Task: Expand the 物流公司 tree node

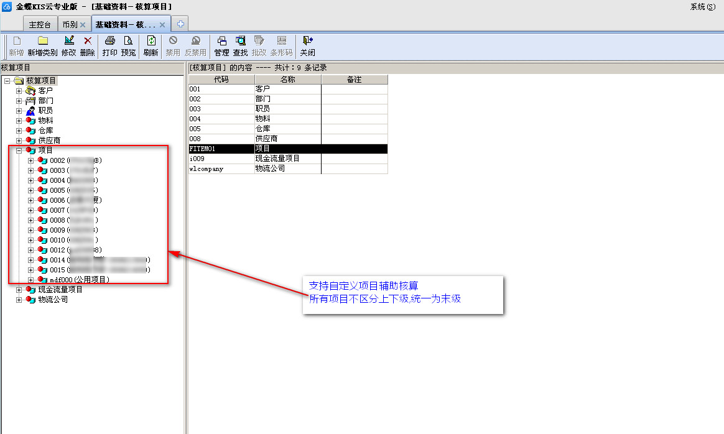Action: [x=19, y=300]
